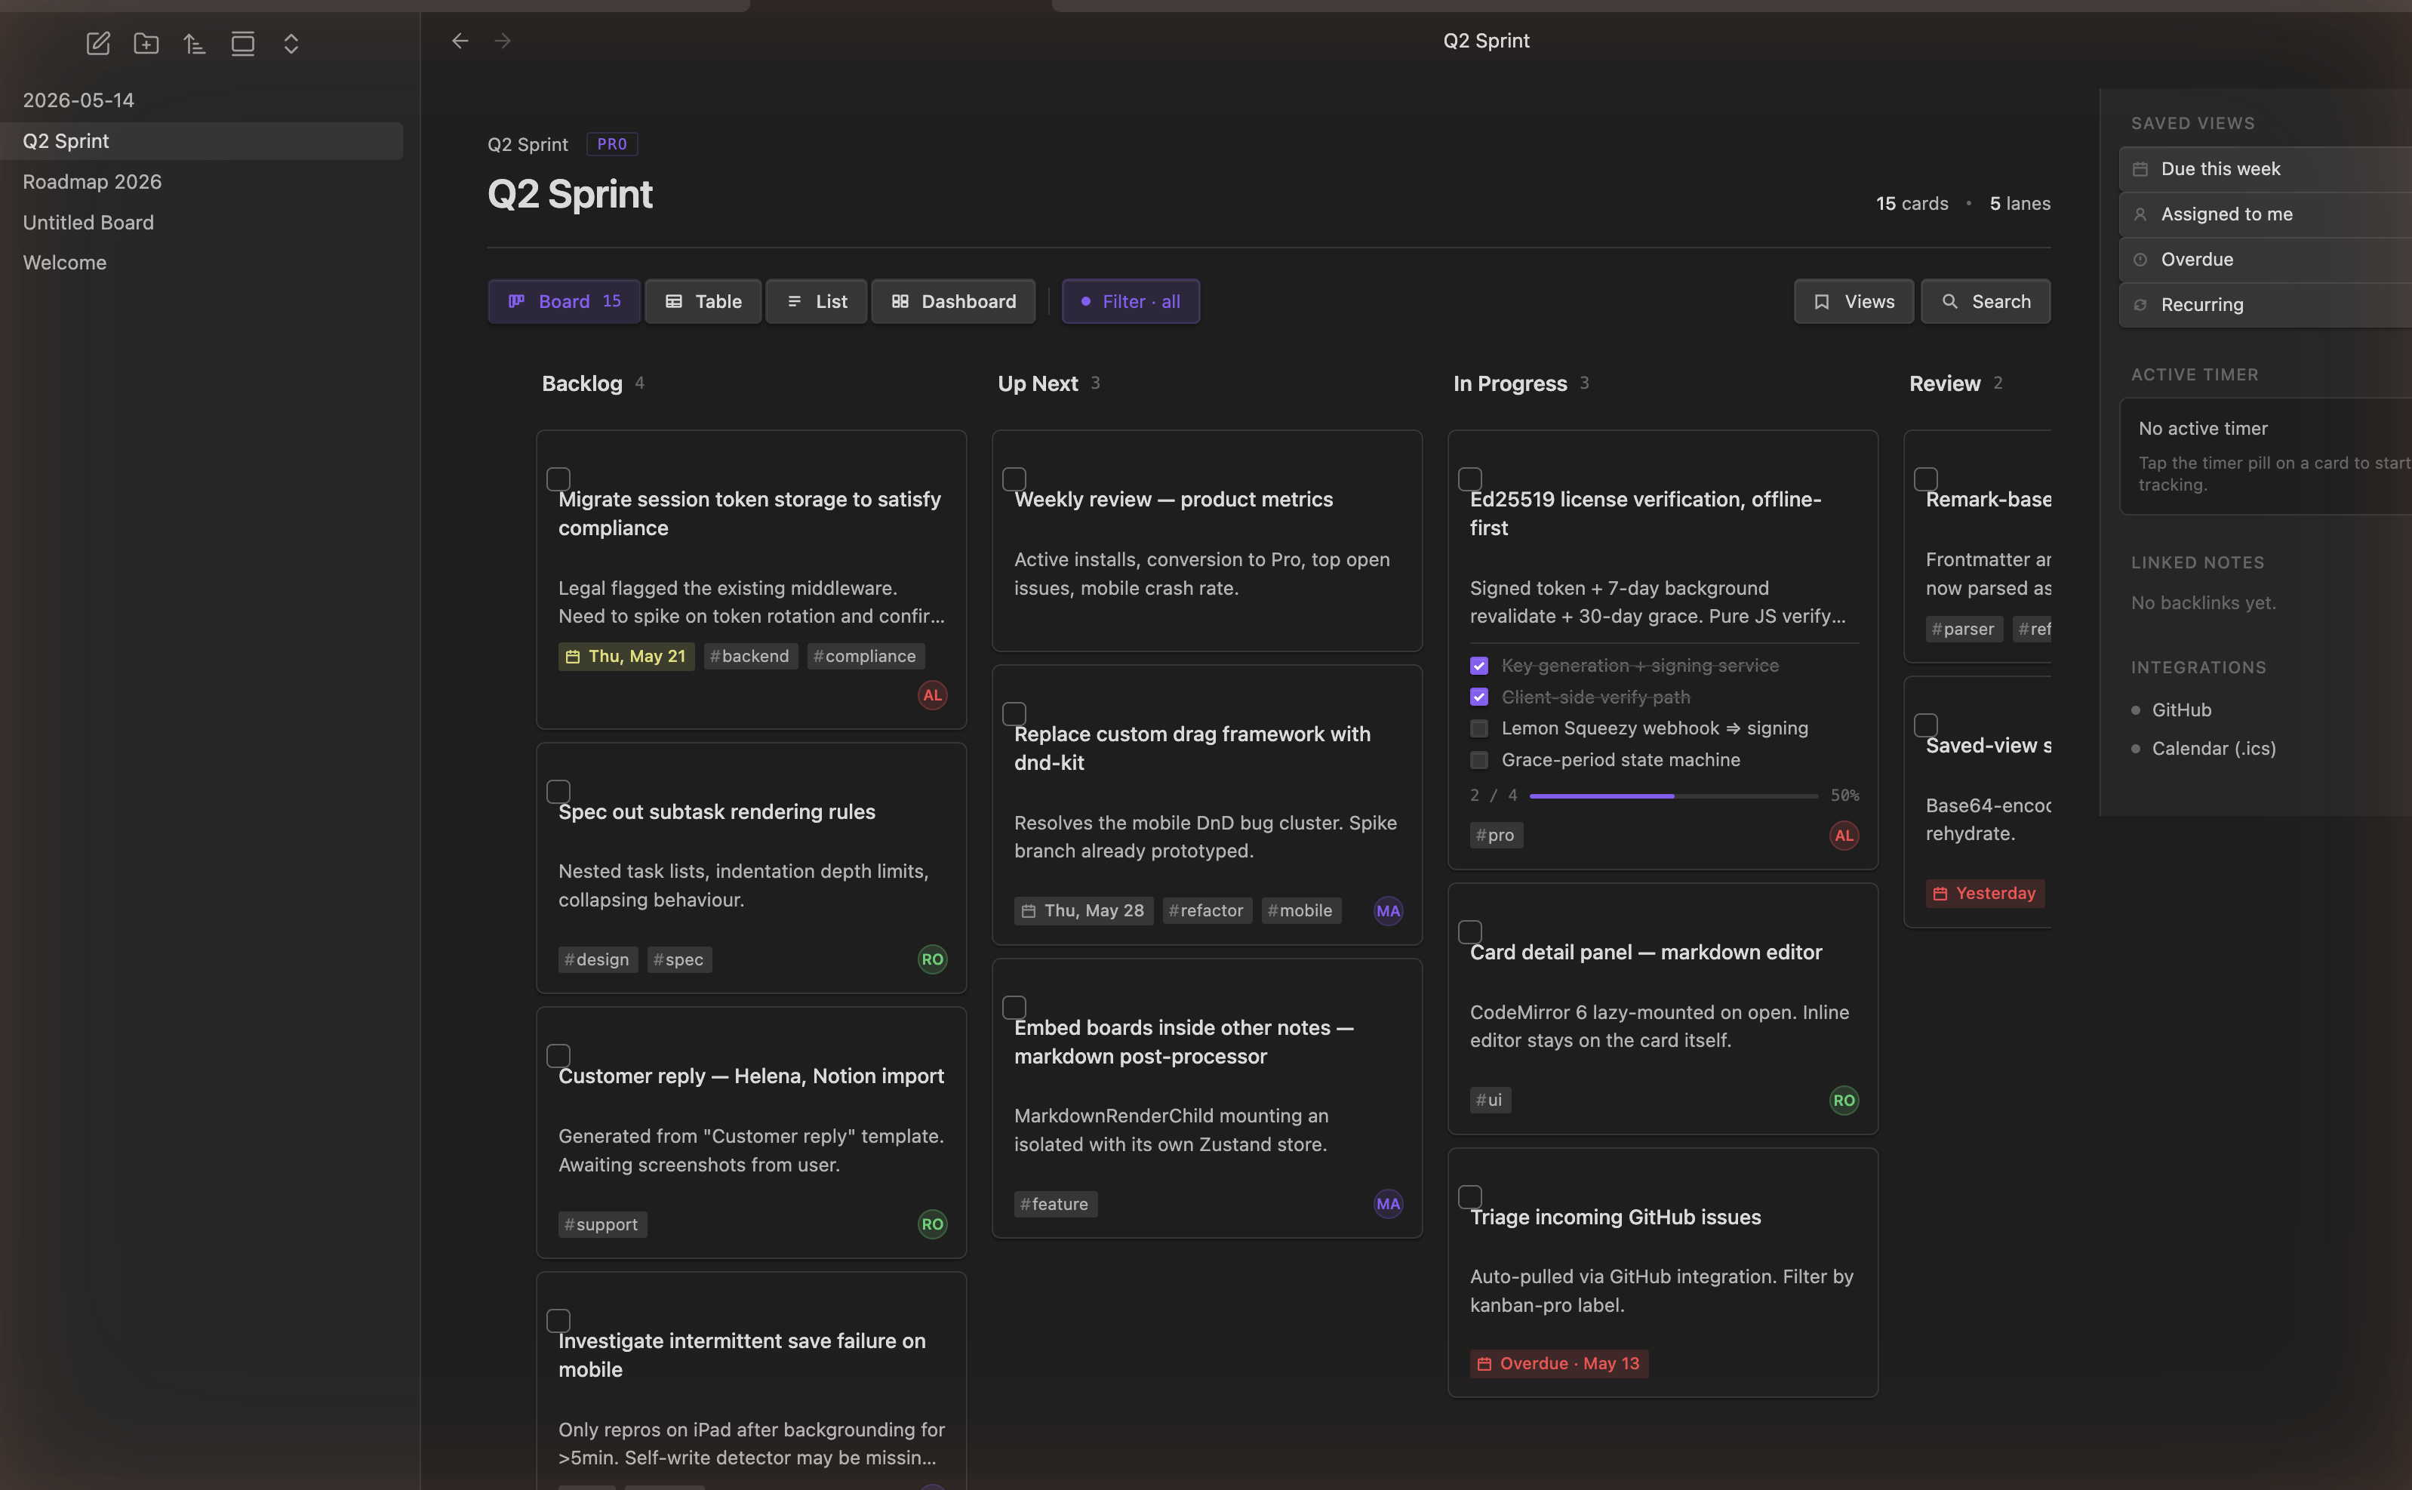The width and height of the screenshot is (2412, 1490).
Task: Check the Card detail panel — markdown editor card
Action: point(1470,932)
